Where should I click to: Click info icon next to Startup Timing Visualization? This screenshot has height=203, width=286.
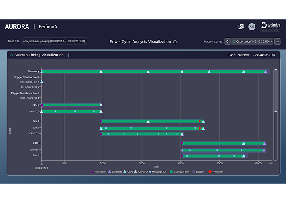tap(68, 55)
